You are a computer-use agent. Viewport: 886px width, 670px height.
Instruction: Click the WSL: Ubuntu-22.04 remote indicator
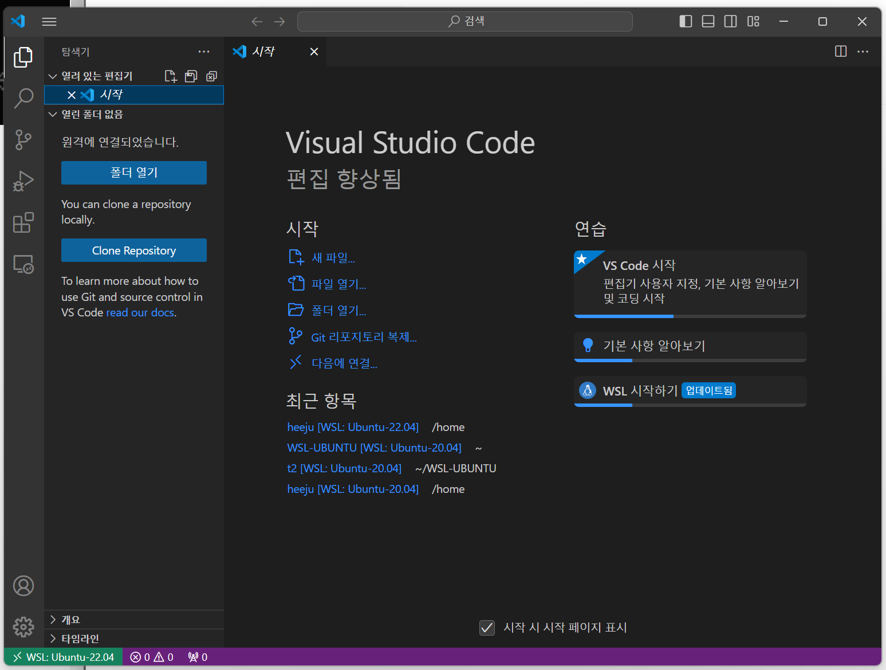tap(64, 657)
